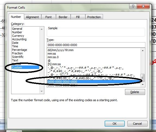
Task: Select the Currency category
Action: click(x=18, y=36)
